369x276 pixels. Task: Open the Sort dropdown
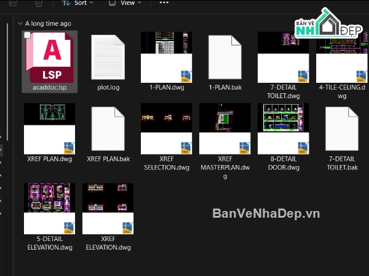pyautogui.click(x=77, y=3)
